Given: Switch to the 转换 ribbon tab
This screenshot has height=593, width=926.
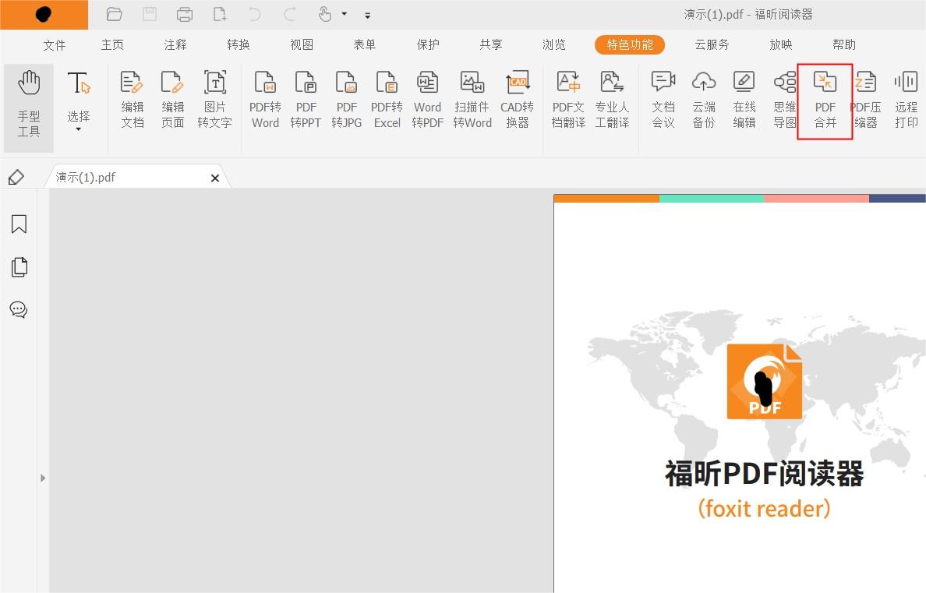Looking at the screenshot, I should [x=238, y=44].
